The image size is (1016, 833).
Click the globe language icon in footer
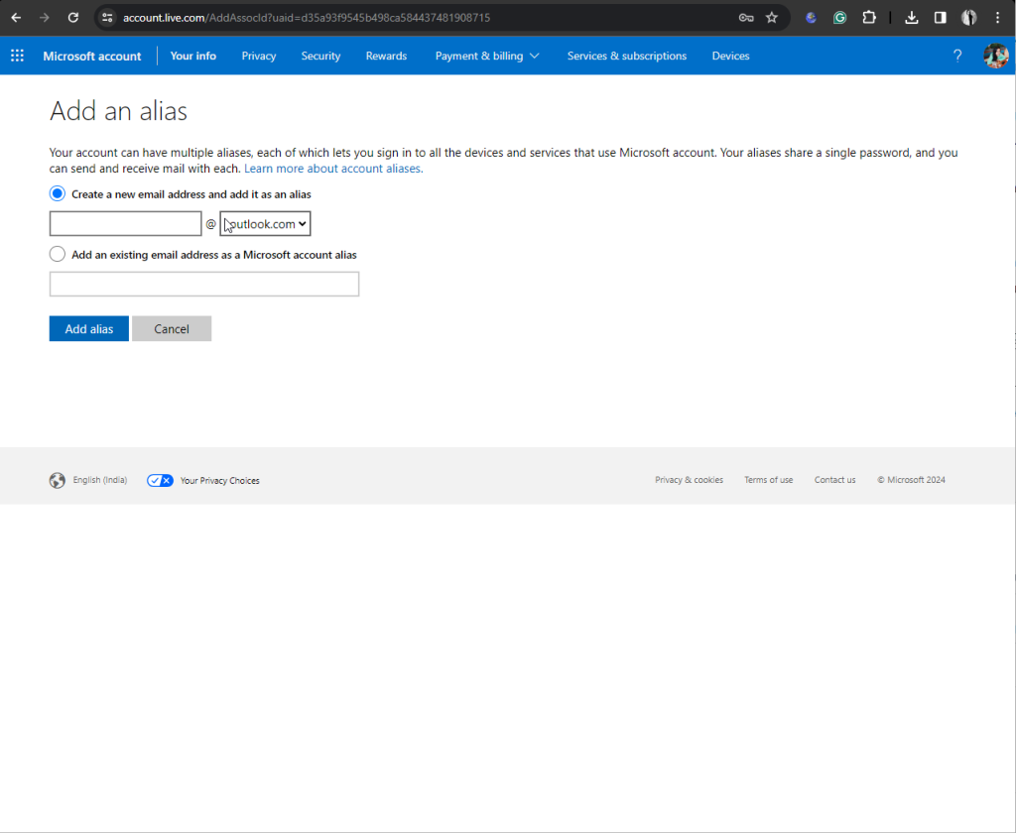pos(57,480)
